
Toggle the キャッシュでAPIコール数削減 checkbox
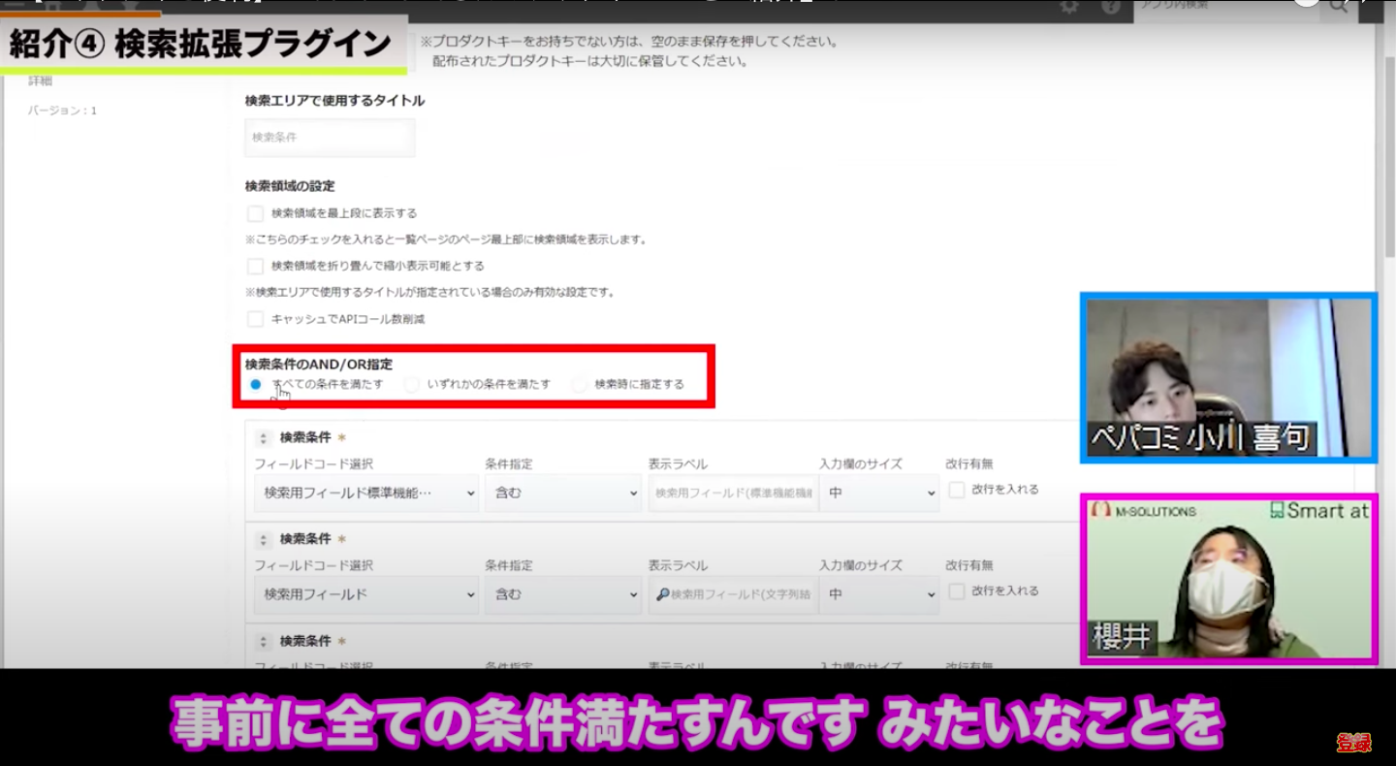tap(255, 319)
